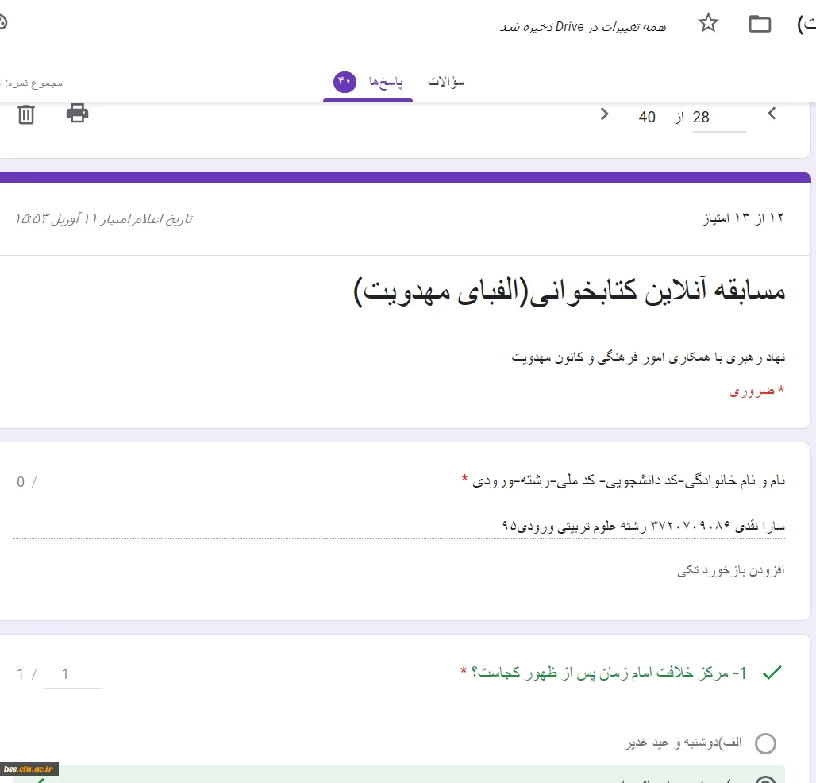This screenshot has height=783, width=816.
Task: Open the پاسخ‌ها tab
Action: point(385,82)
